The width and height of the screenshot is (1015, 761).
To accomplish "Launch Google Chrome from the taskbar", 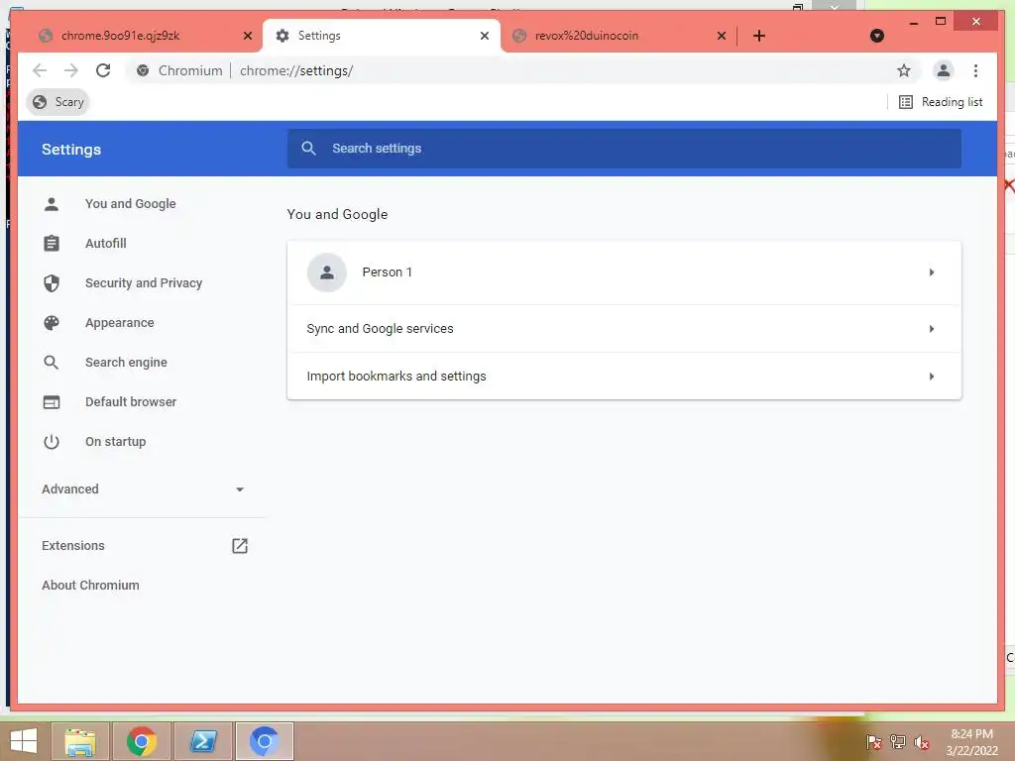I will point(141,741).
